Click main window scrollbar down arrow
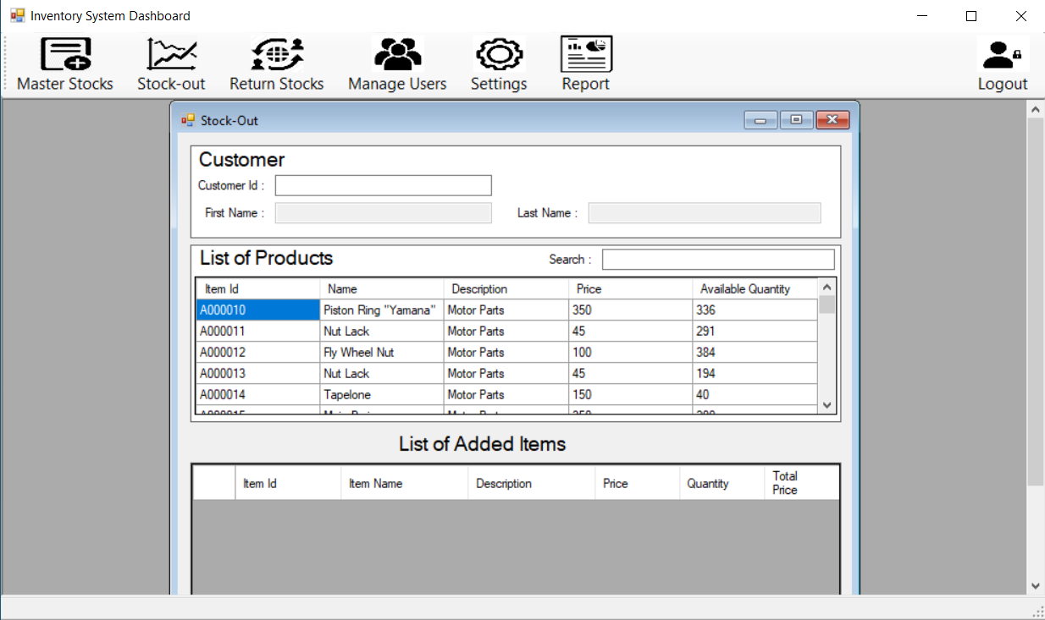This screenshot has height=620, width=1045. pos(1035,585)
